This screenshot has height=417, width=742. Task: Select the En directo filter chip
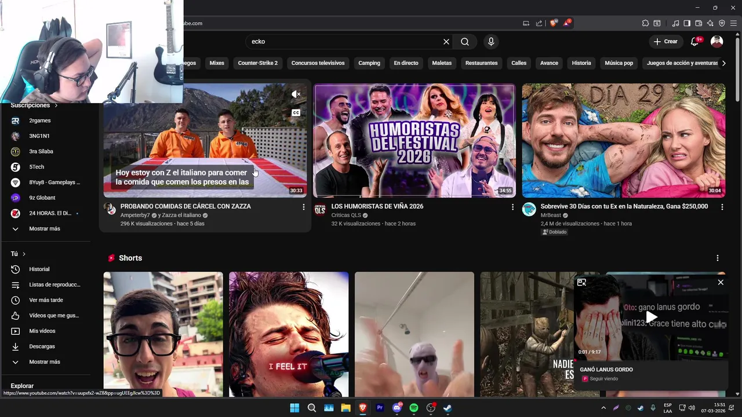coord(406,63)
